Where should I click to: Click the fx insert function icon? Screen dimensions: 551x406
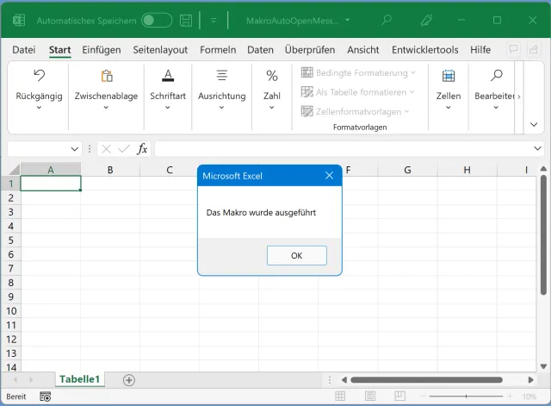(x=142, y=149)
